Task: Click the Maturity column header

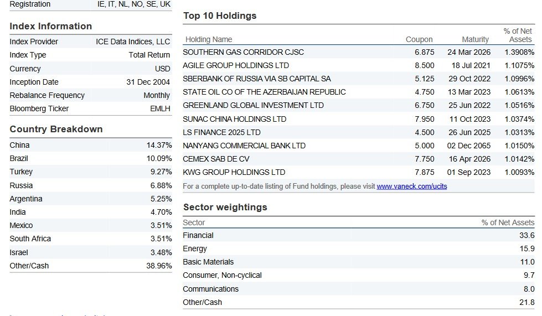Action: [475, 39]
